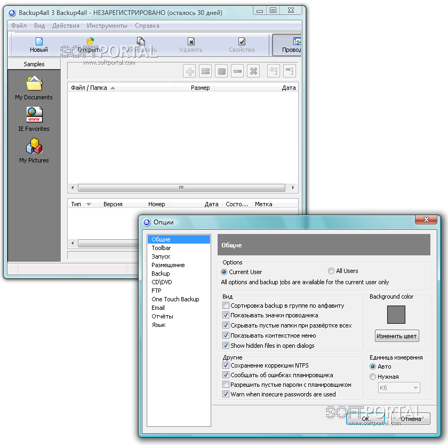Screen dimensions: 448x445
Task: Click the Изменить цвет button
Action: [397, 336]
